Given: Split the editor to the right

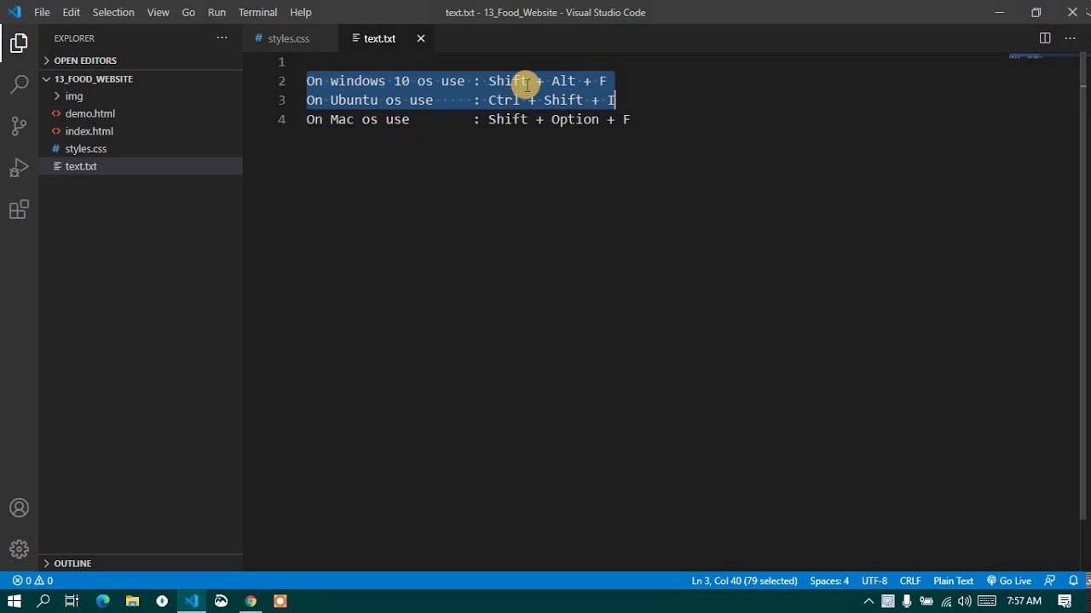Looking at the screenshot, I should tap(1045, 38).
